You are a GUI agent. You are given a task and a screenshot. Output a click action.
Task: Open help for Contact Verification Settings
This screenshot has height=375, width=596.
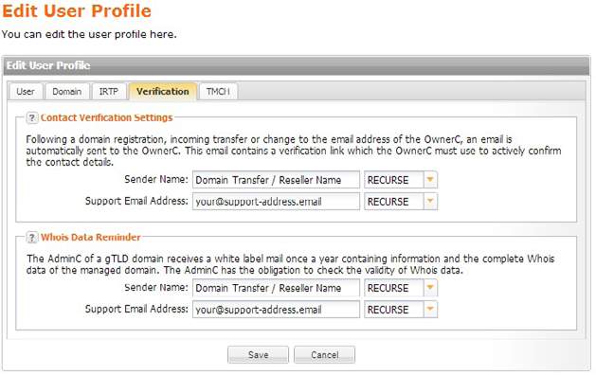(x=32, y=117)
